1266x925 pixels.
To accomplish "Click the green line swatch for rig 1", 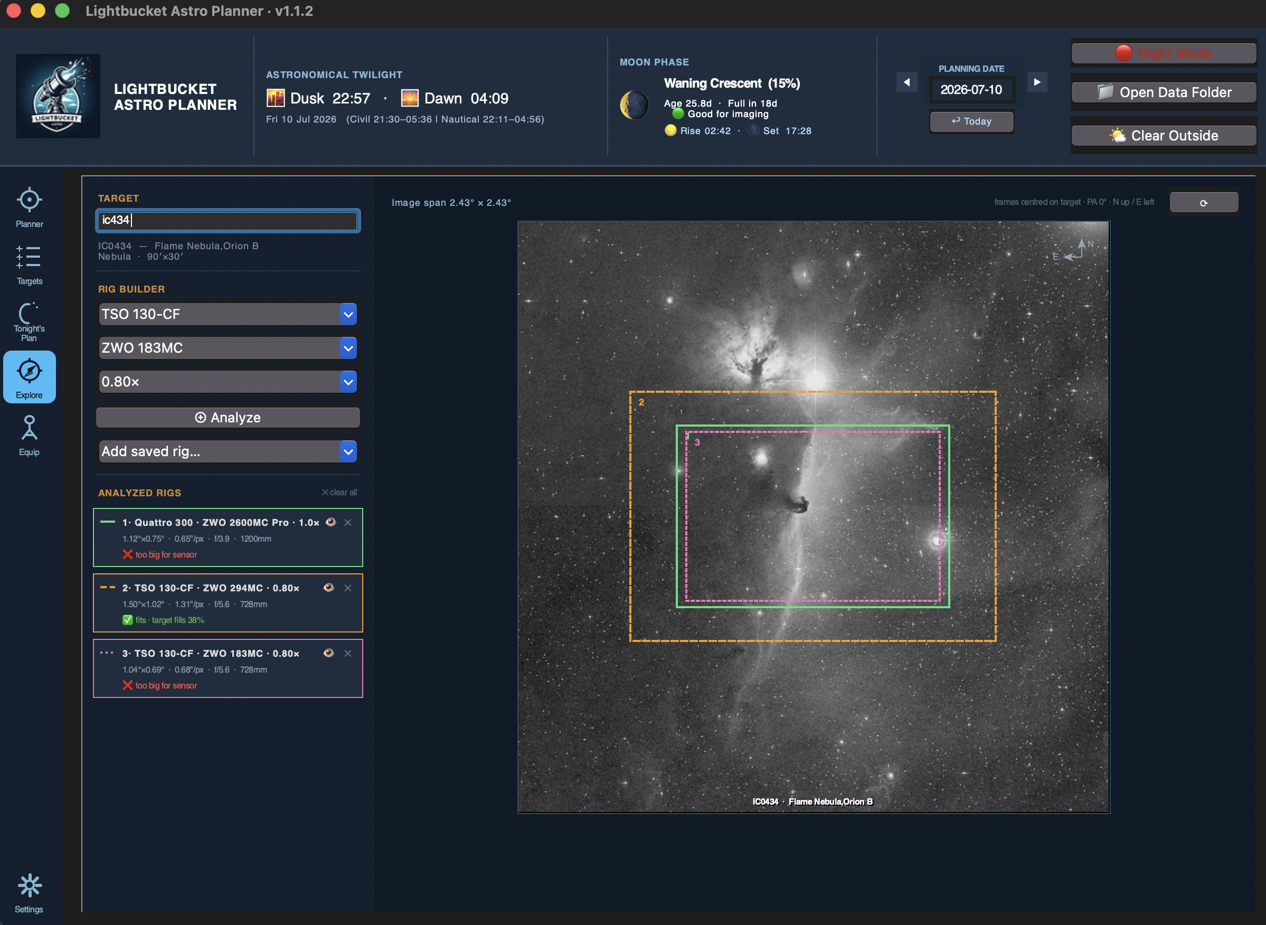I will coord(108,522).
